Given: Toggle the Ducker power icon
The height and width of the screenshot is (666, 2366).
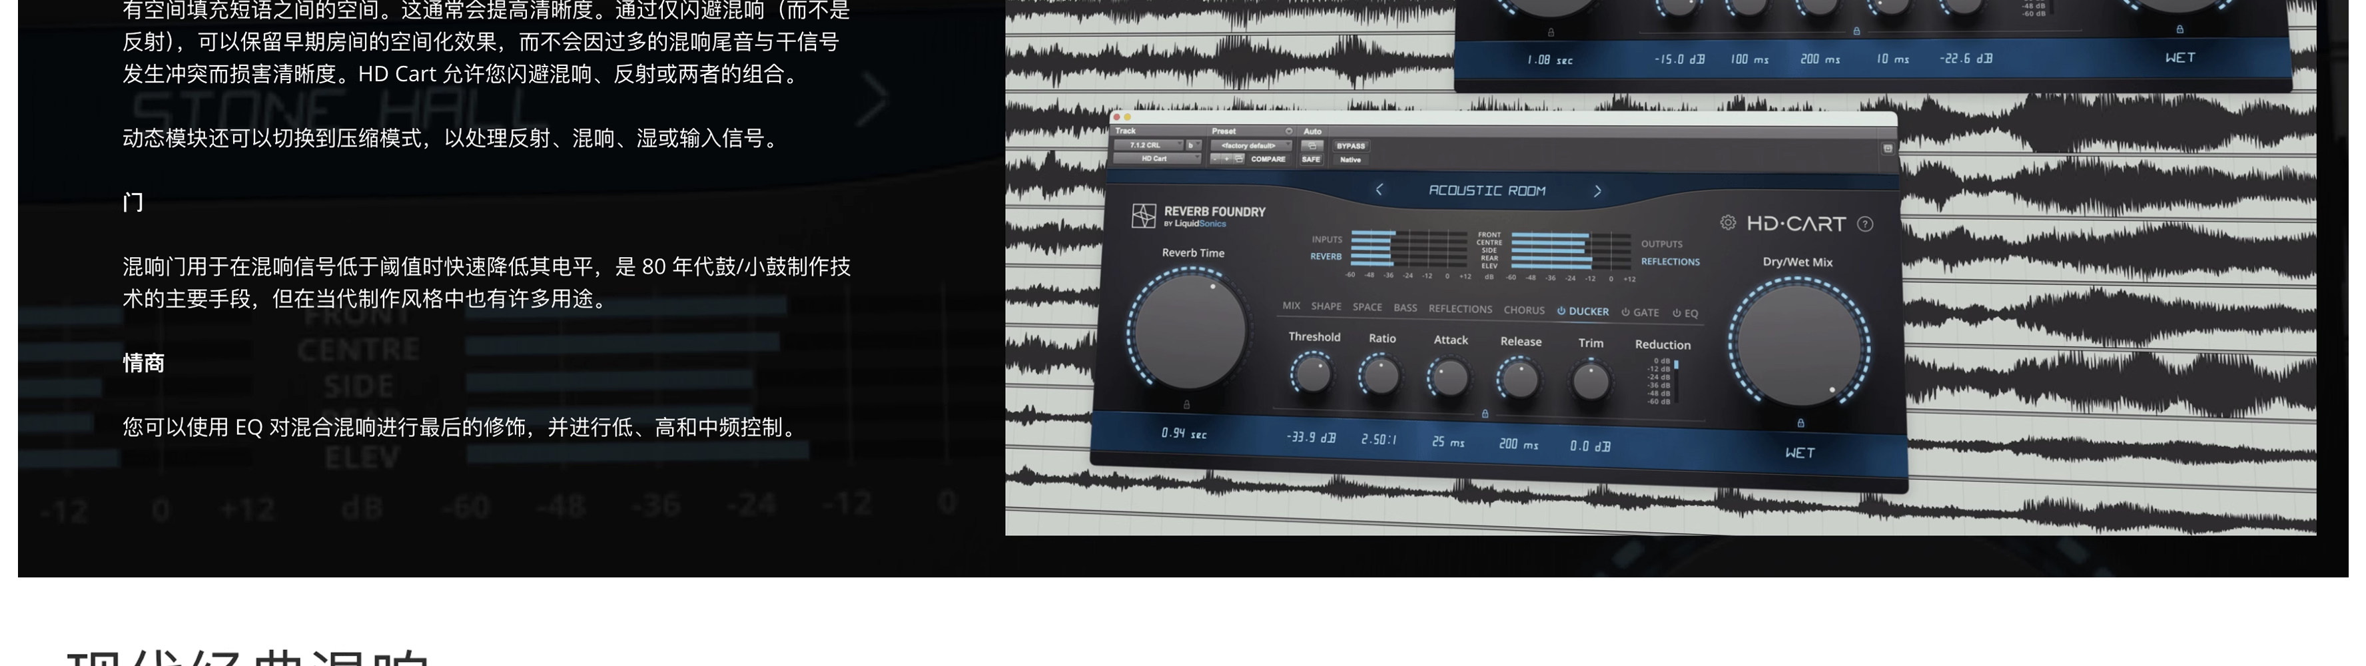Looking at the screenshot, I should click(x=1561, y=312).
